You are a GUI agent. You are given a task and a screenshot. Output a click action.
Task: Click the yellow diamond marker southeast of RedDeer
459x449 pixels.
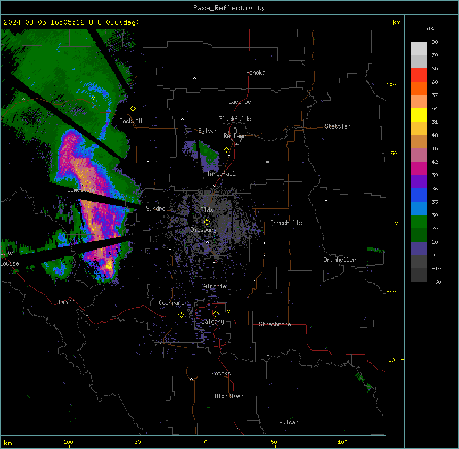pyautogui.click(x=227, y=150)
